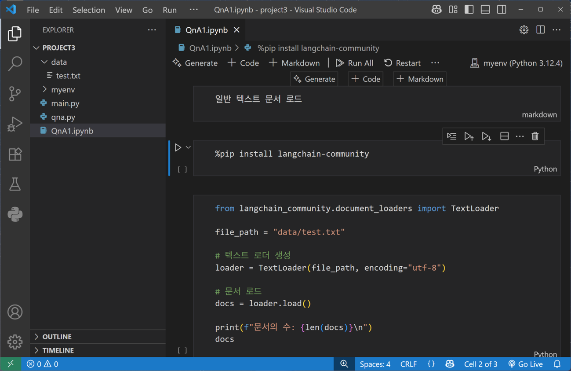Screen dimensions: 571x371
Task: Open the Run menu
Action: tap(170, 10)
